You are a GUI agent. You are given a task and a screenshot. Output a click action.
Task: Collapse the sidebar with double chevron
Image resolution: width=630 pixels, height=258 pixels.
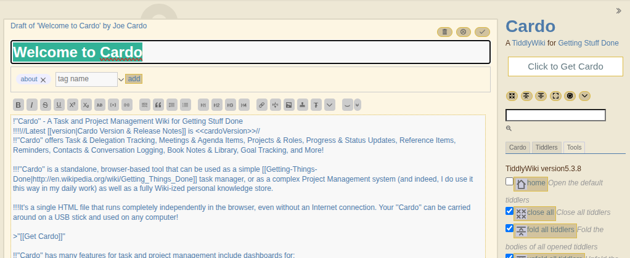pyautogui.click(x=619, y=11)
